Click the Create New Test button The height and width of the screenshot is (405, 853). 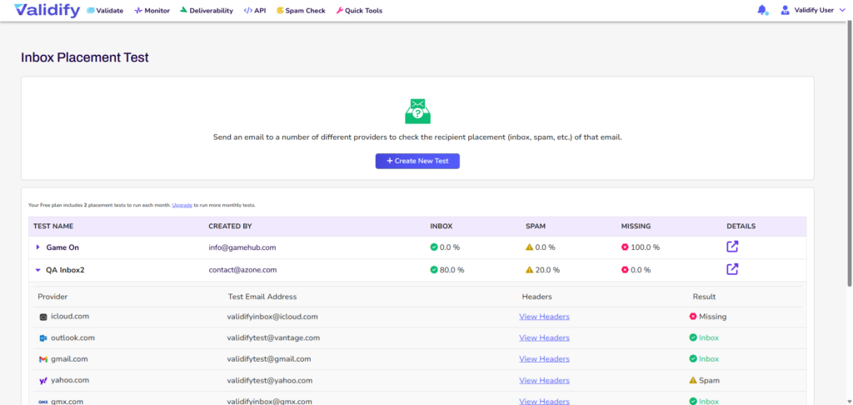pyautogui.click(x=417, y=160)
